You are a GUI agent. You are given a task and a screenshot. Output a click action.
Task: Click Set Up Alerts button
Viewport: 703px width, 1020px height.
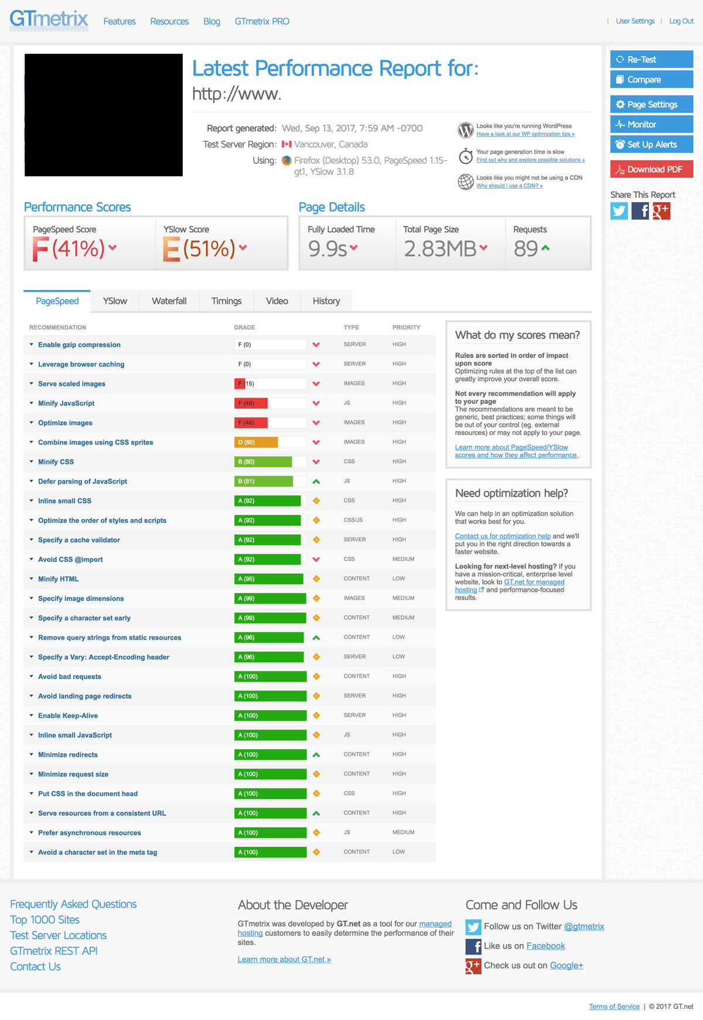pyautogui.click(x=651, y=144)
